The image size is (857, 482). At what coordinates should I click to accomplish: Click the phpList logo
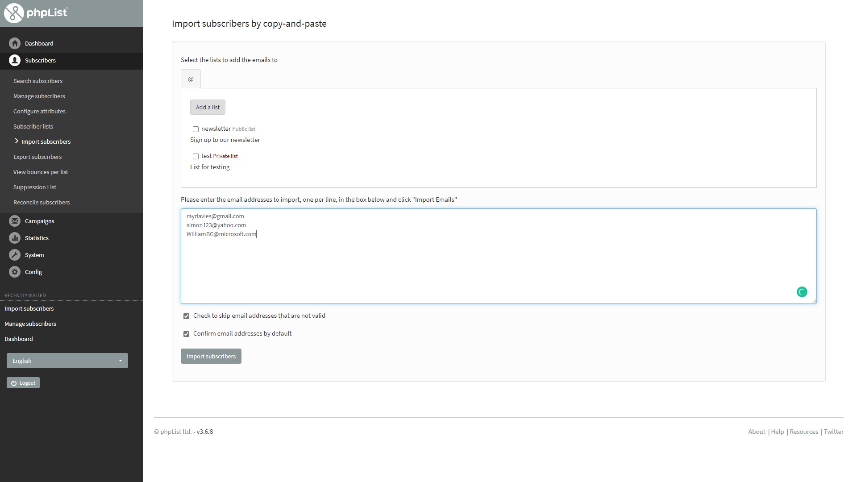point(36,13)
